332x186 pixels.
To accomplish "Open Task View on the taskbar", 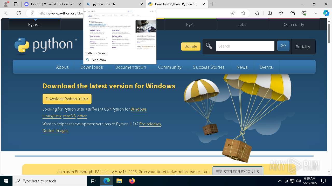I will pos(93,181).
